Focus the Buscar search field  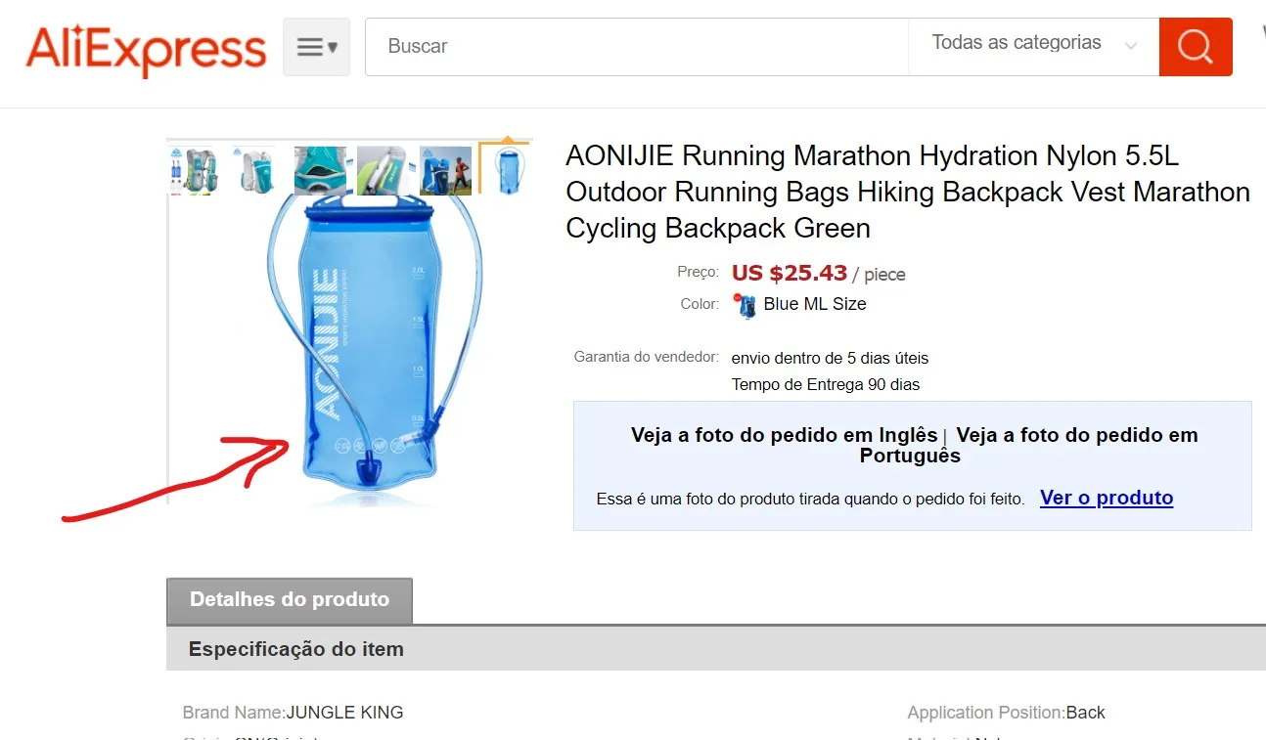pyautogui.click(x=637, y=46)
